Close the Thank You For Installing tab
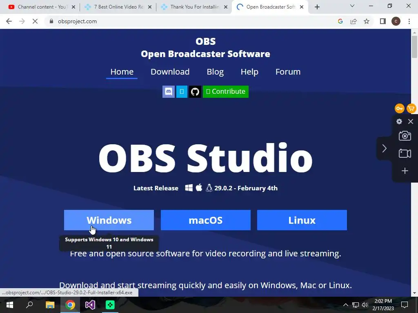Screen dimensions: 418x313 [x=226, y=7]
